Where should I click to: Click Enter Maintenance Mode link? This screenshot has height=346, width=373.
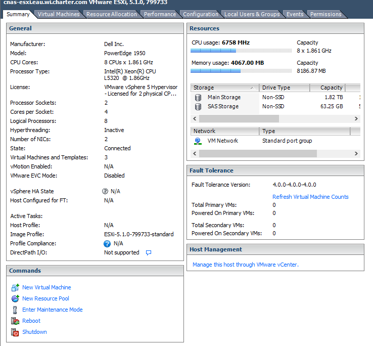(x=53, y=310)
